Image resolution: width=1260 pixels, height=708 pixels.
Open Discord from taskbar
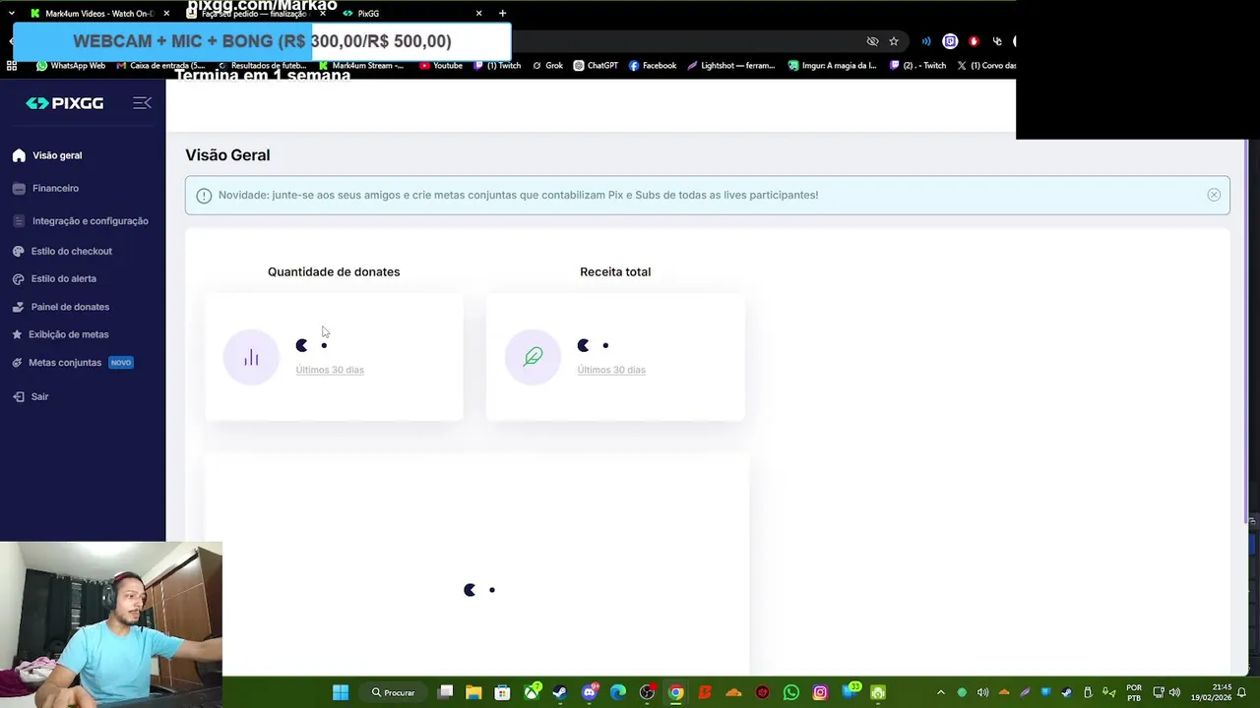click(x=590, y=692)
